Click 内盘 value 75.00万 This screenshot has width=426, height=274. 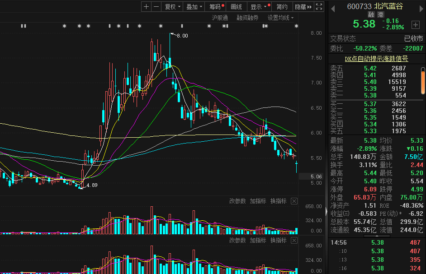(412, 198)
